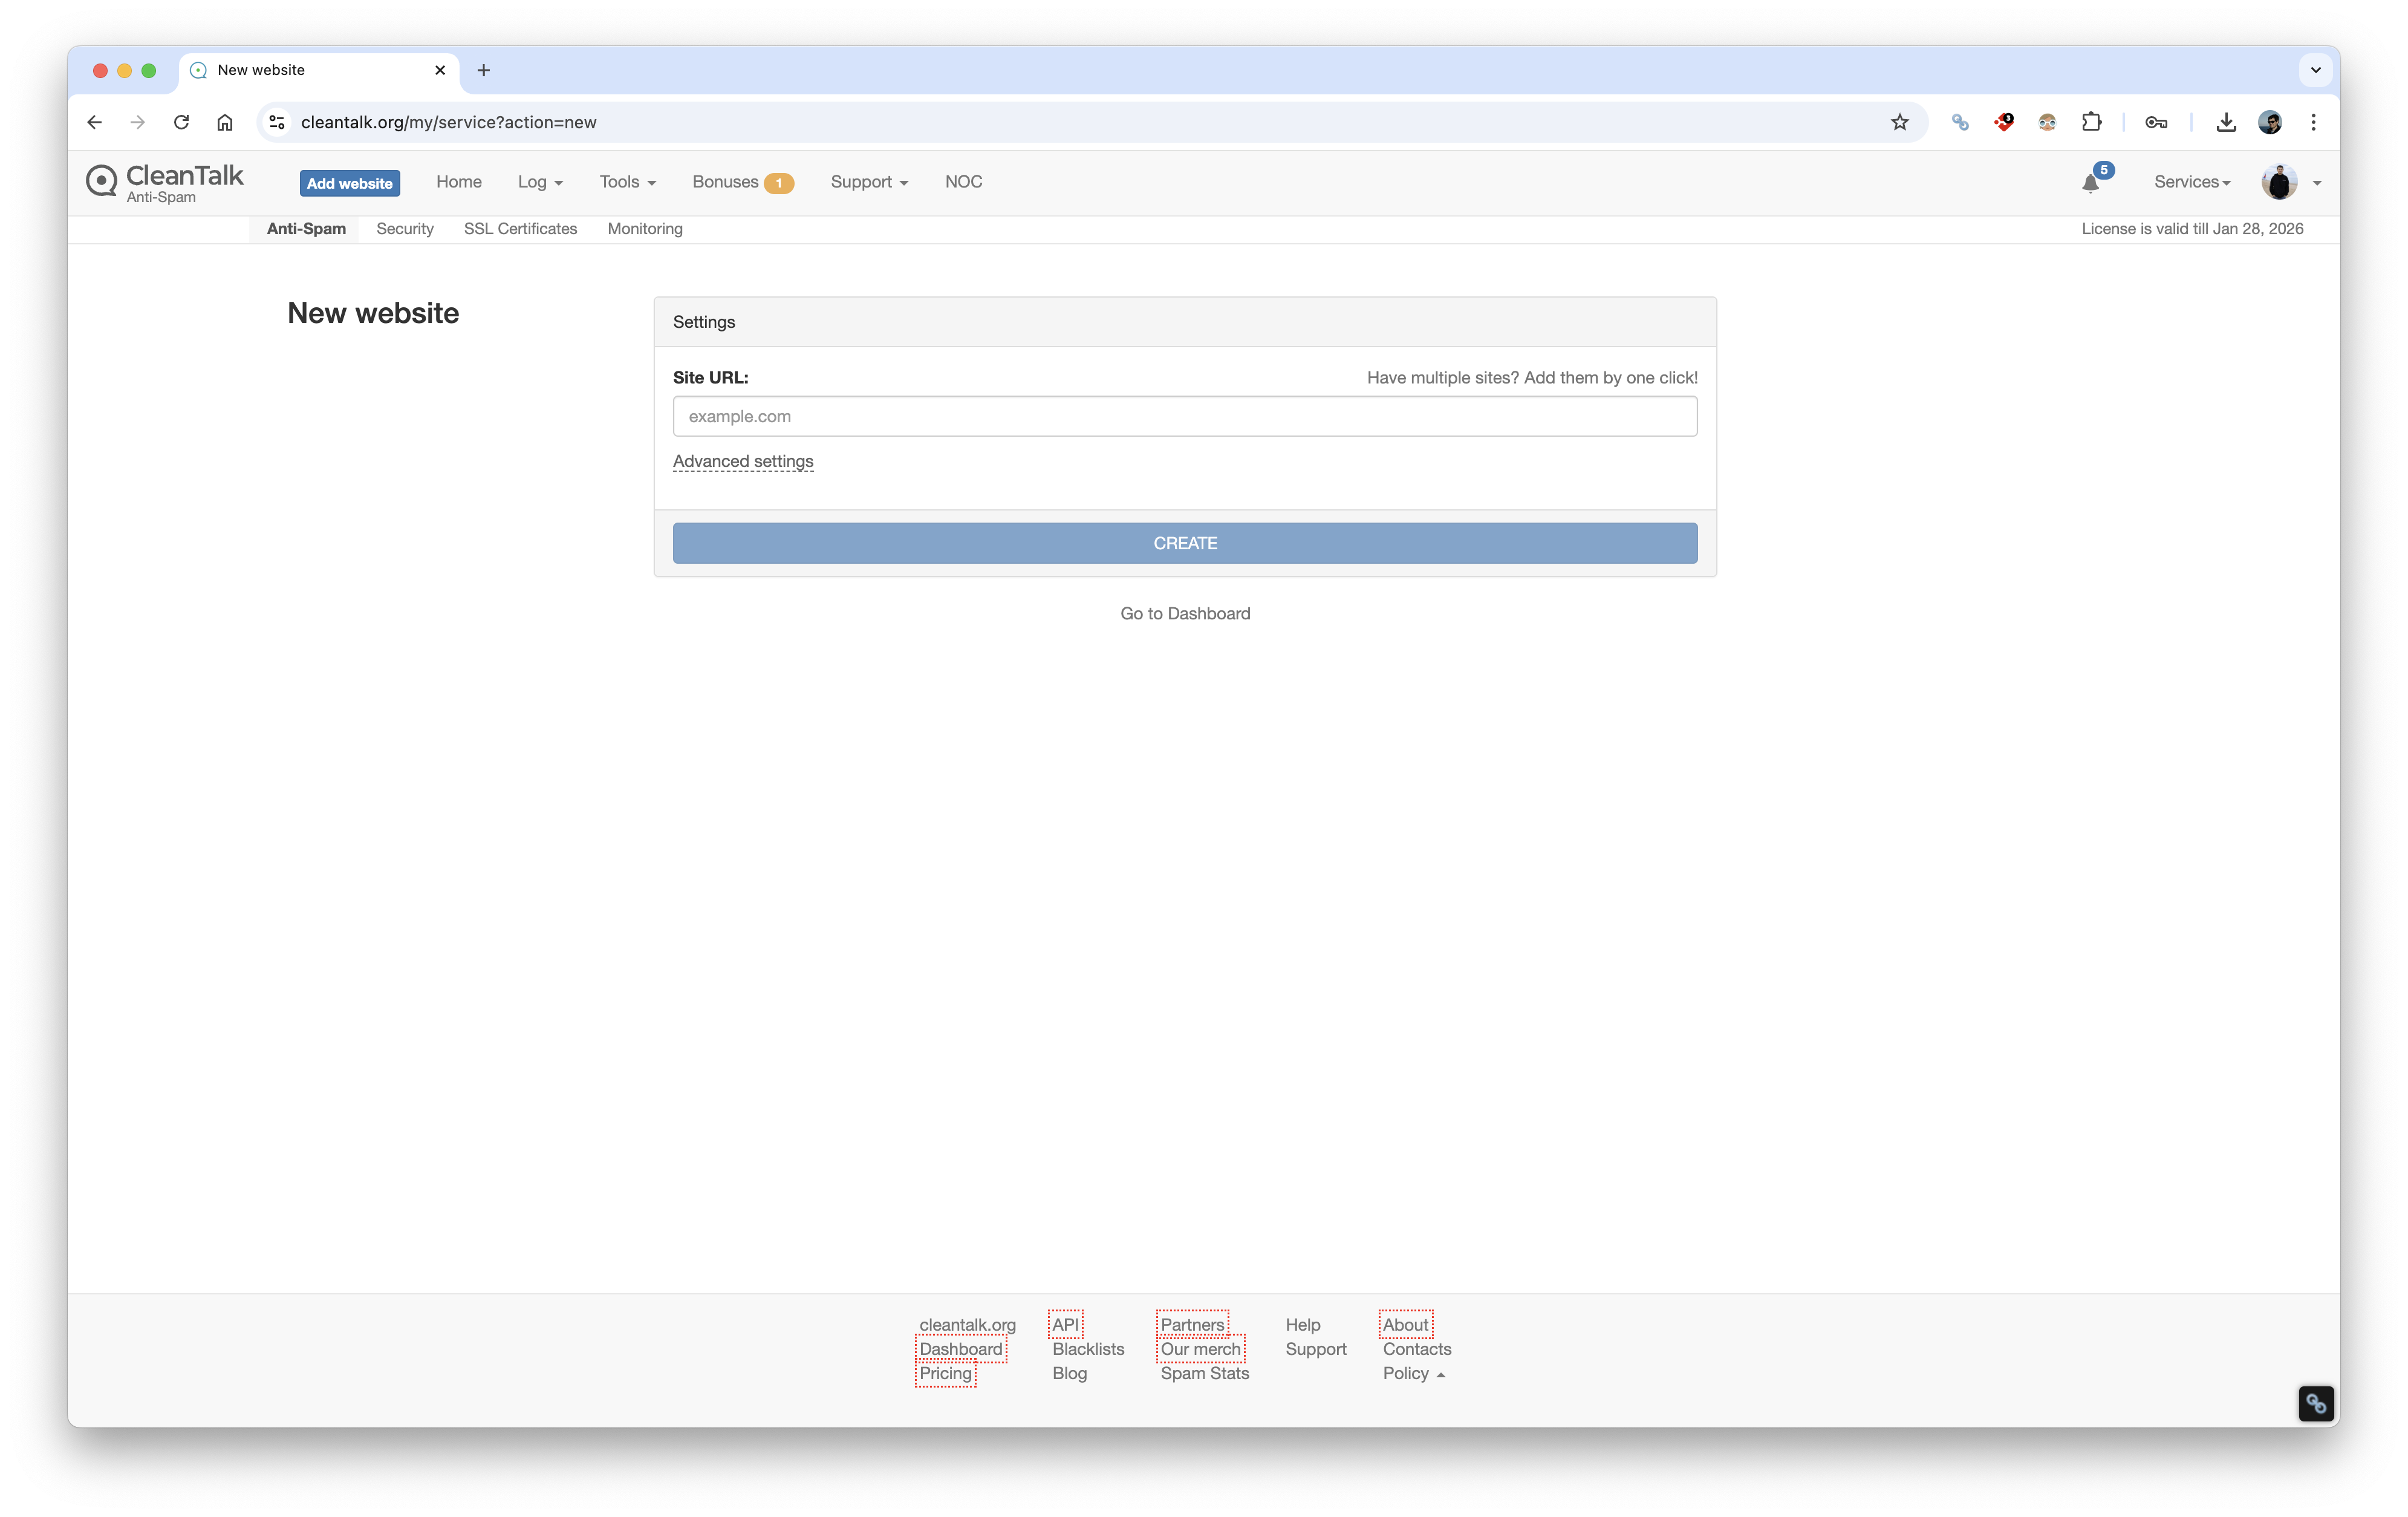
Task: Expand the Advanced settings section
Action: tap(743, 461)
